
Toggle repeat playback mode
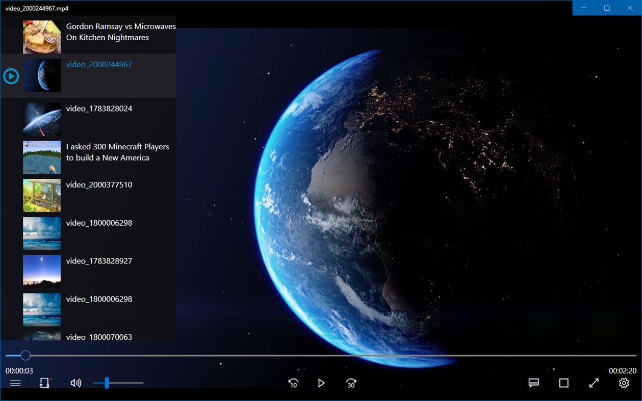(x=44, y=383)
